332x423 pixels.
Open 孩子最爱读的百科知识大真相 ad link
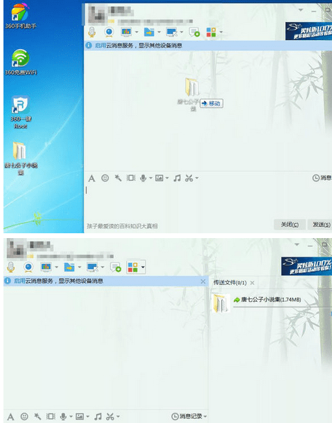[x=122, y=226]
